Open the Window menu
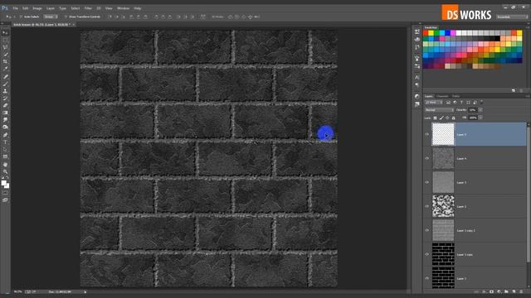Screen dimensions: 531x298 tap(124, 8)
